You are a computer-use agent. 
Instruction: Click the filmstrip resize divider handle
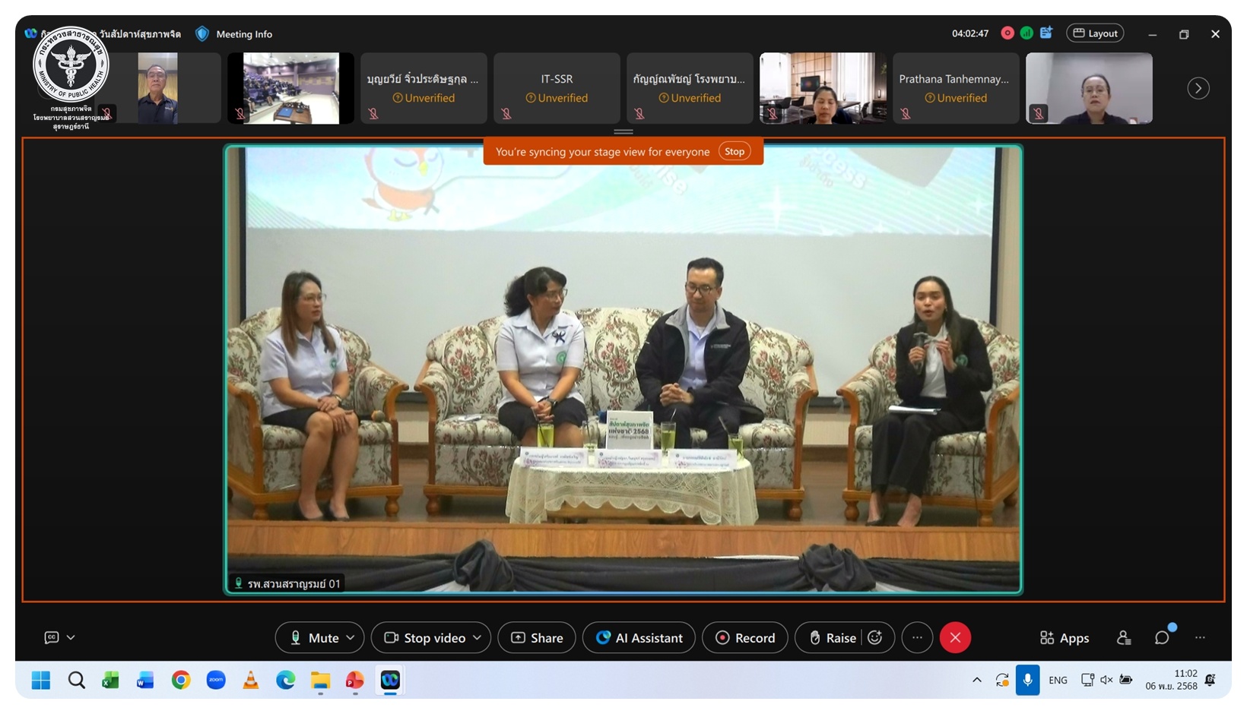click(623, 131)
